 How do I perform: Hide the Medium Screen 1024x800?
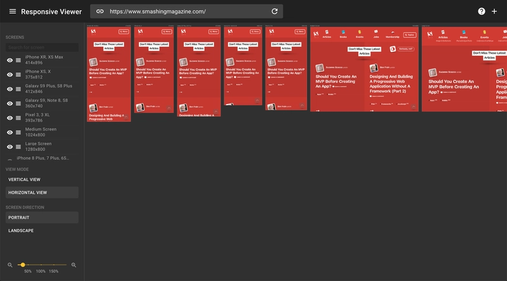(10, 133)
